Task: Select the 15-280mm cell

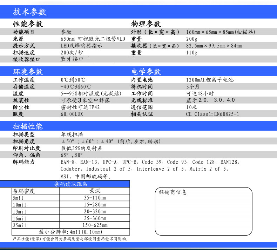Action: (95, 204)
